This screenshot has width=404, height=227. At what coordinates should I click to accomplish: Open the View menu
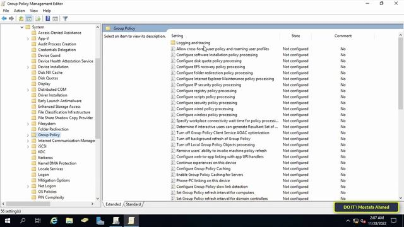coord(33,11)
